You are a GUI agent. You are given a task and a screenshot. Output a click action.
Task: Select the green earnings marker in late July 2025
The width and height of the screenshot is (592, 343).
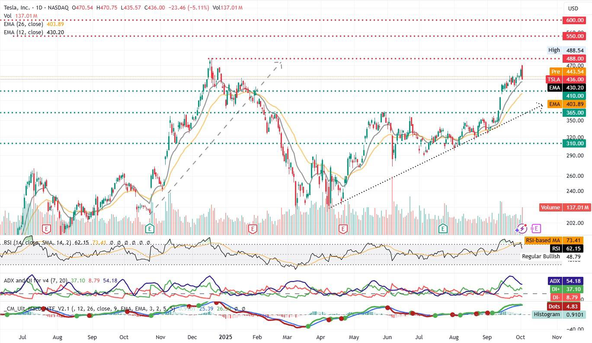tap(443, 228)
